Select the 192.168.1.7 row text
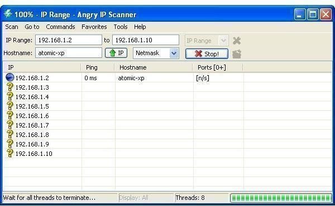 (32, 125)
